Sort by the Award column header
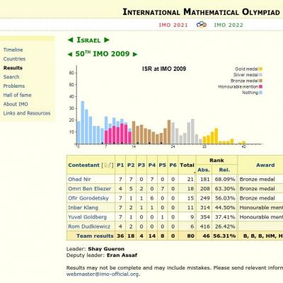This screenshot has height=283, width=283. click(x=265, y=165)
